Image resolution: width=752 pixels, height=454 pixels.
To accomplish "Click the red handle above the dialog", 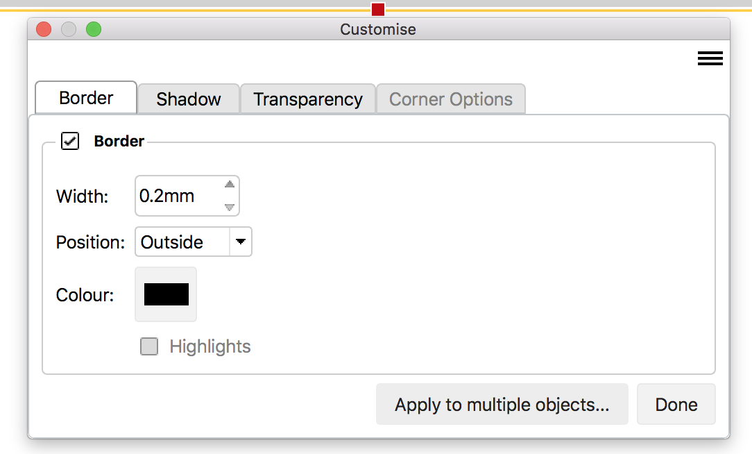I will point(378,9).
